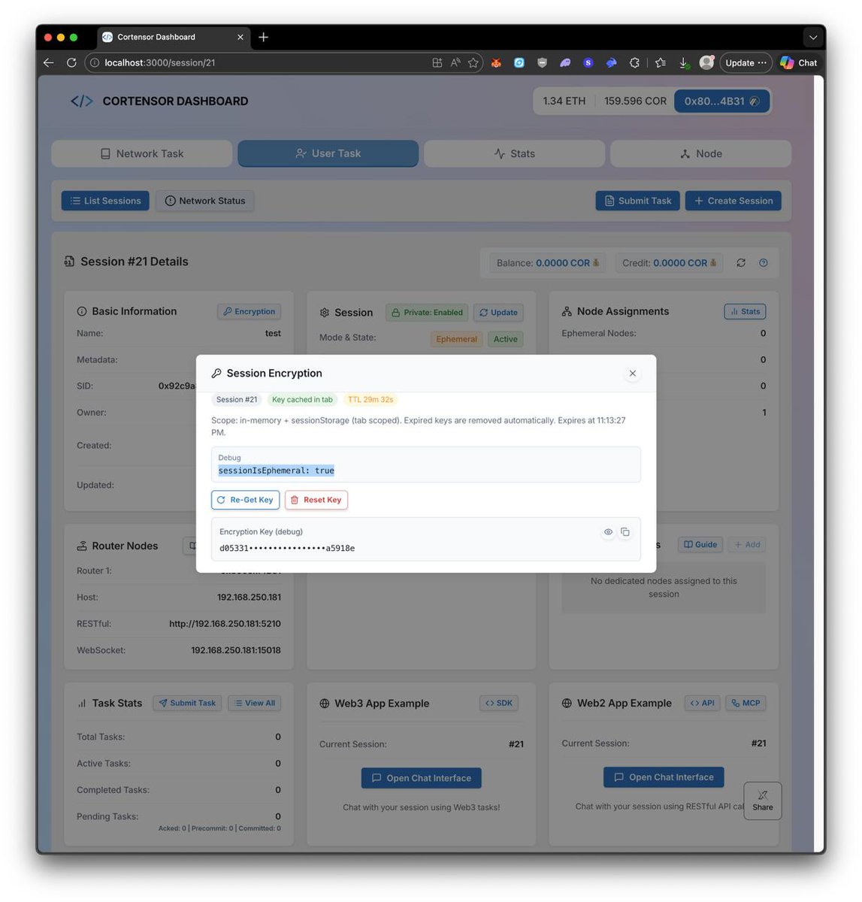Open the SDK link in Web3 App Example
This screenshot has width=862, height=902.
coord(499,704)
